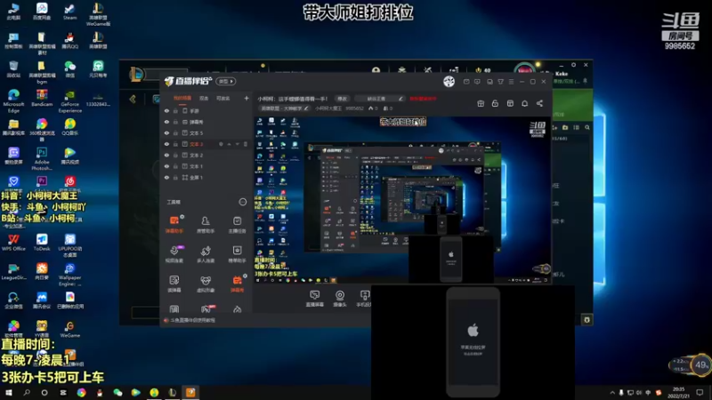Click search icon in League friends panel
712x400 pixels.
click(x=587, y=128)
